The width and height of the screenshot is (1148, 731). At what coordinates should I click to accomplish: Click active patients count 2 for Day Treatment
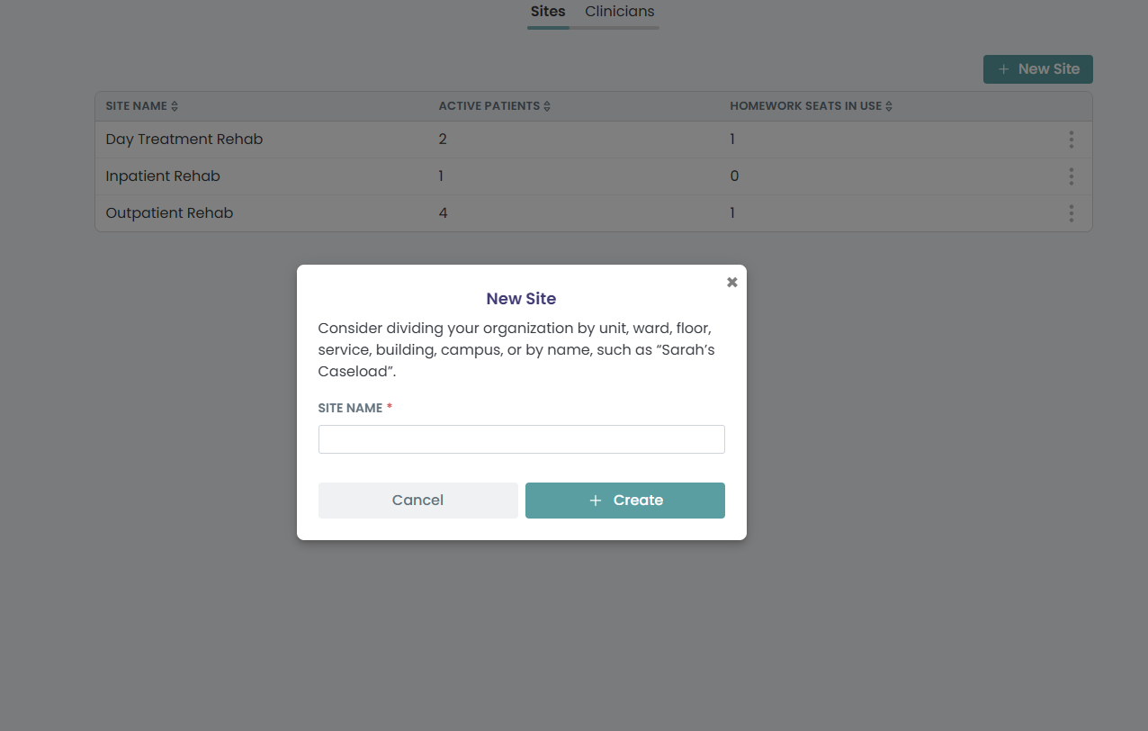click(x=443, y=140)
